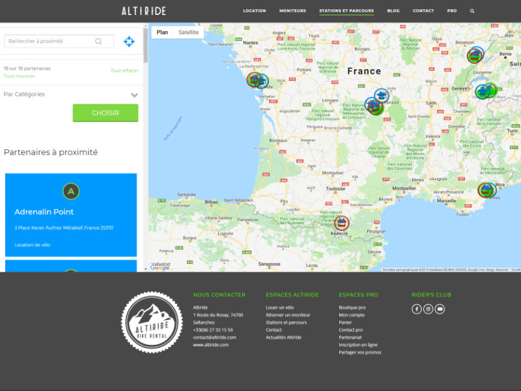
Task: Open Facebook page from Rider's Club
Action: click(x=416, y=309)
